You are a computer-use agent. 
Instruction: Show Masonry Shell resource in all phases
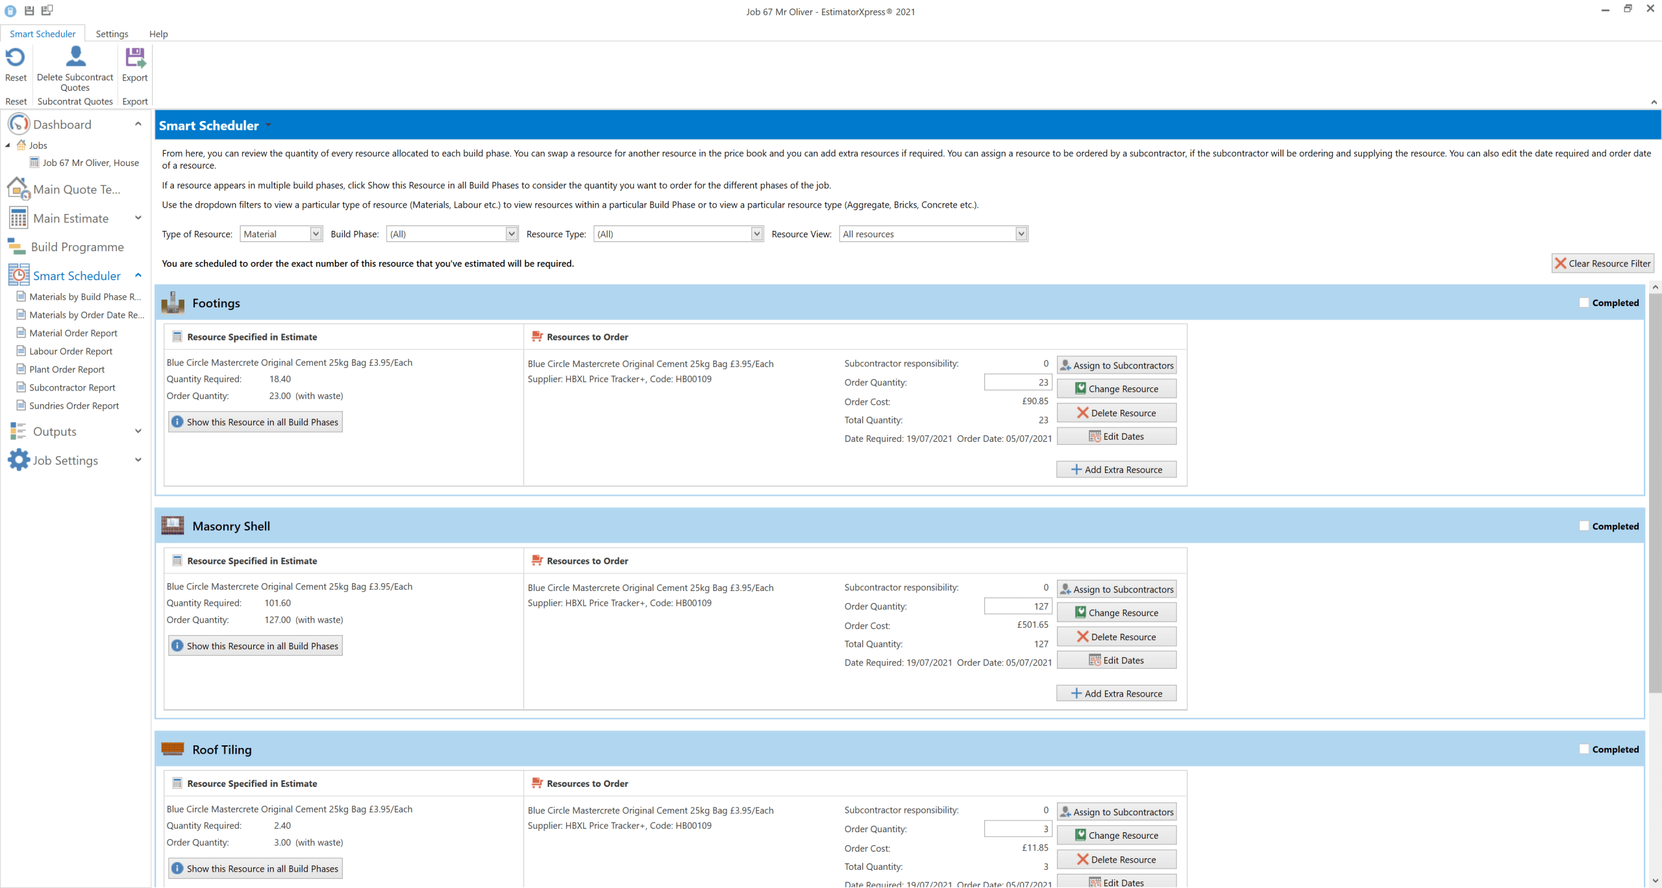255,646
